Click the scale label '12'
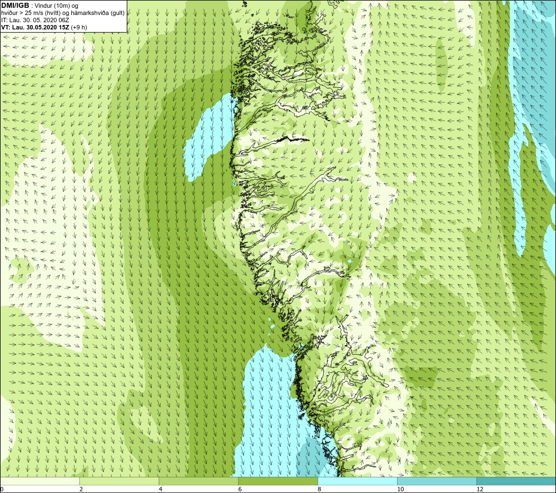This screenshot has height=493, width=556. pos(480,490)
